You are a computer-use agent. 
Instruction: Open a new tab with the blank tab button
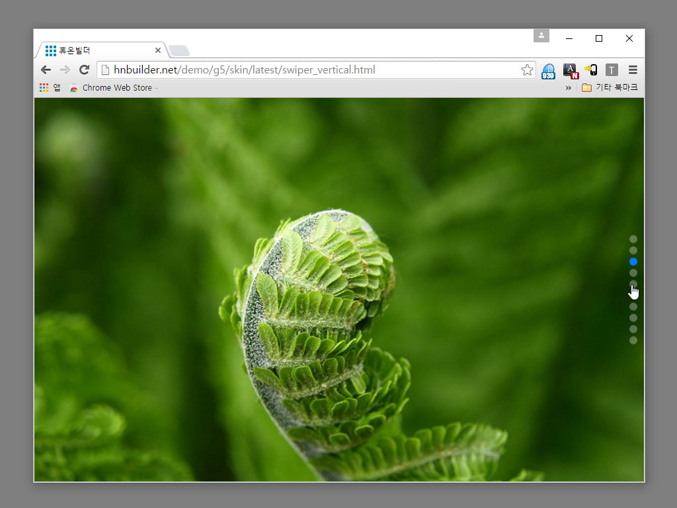(179, 50)
